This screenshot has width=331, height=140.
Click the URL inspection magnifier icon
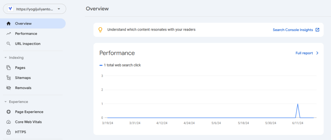coord(9,44)
